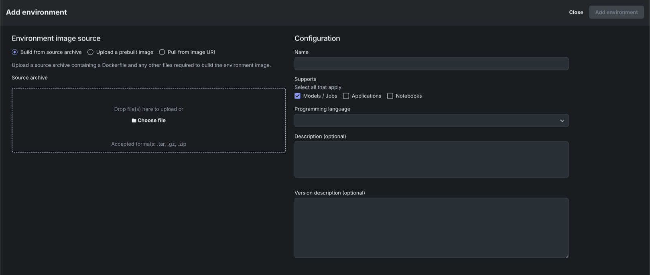Click inside the Version description text area
650x275 pixels.
point(431,227)
